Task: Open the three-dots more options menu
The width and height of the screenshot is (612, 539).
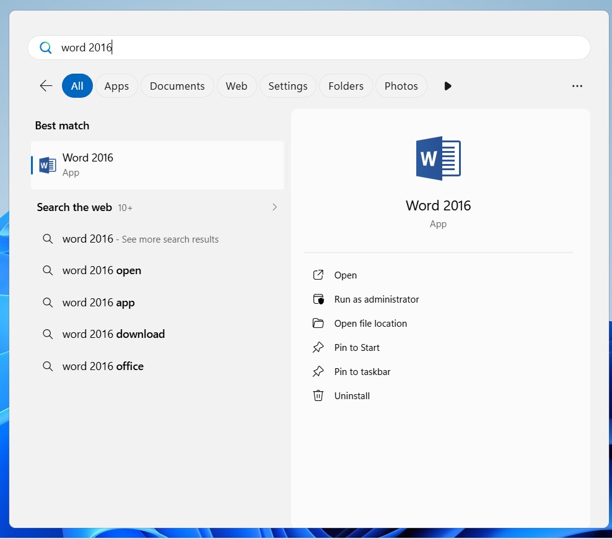Action: tap(577, 86)
